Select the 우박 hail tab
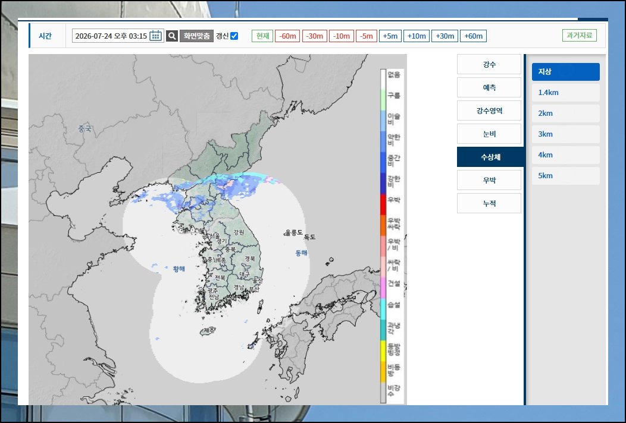This screenshot has width=626, height=423. (x=489, y=180)
